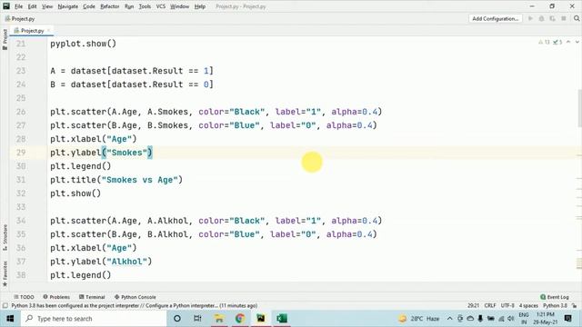Click the Run button in toolbar
This screenshot has height=327, width=582.
pyautogui.click(x=530, y=18)
